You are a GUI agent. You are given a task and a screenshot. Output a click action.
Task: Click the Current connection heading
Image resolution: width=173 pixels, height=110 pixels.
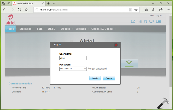[x=20, y=84]
